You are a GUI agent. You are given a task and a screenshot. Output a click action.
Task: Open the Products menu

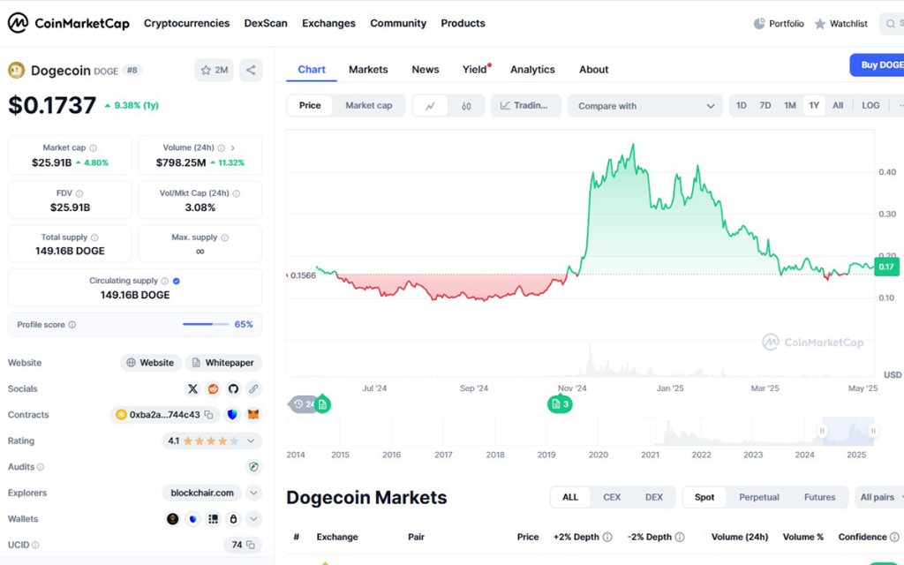[463, 23]
